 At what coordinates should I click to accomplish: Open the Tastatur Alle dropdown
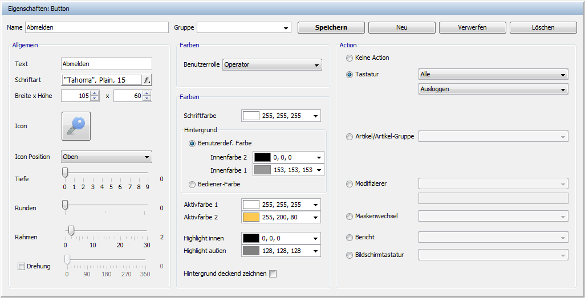pos(493,74)
